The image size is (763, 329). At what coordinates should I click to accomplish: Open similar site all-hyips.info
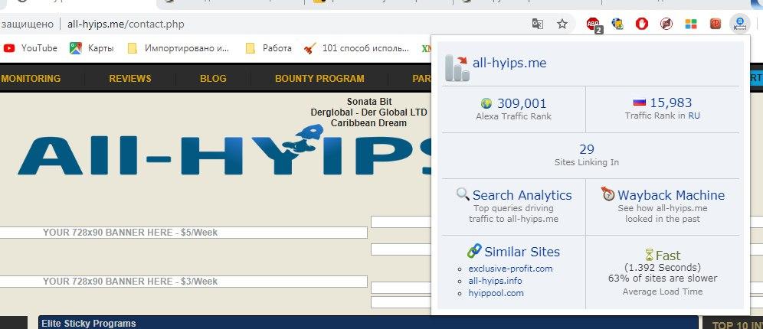(495, 280)
